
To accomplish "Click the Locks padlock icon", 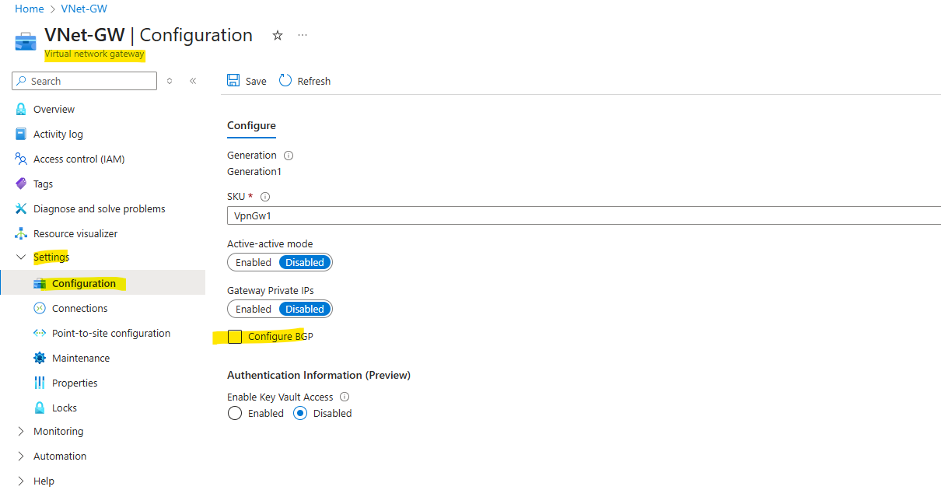I will tap(40, 408).
